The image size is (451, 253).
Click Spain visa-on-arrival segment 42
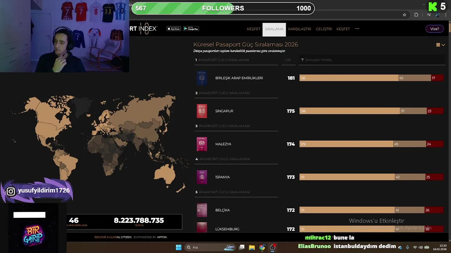(x=410, y=177)
